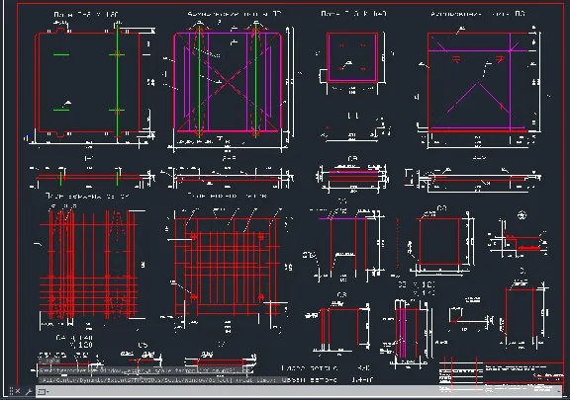Expand command history with the up arrow
Image resolution: width=570 pixels, height=400 pixels.
(559, 391)
